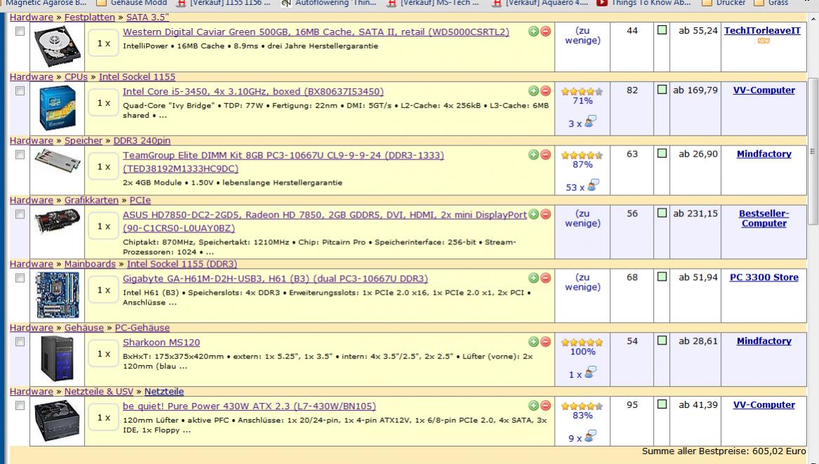Click green plus for be quiet! Pure Power
819x464 pixels.
tap(533, 406)
